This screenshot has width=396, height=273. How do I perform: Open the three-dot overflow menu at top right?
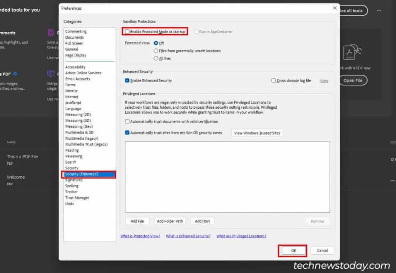point(379,11)
